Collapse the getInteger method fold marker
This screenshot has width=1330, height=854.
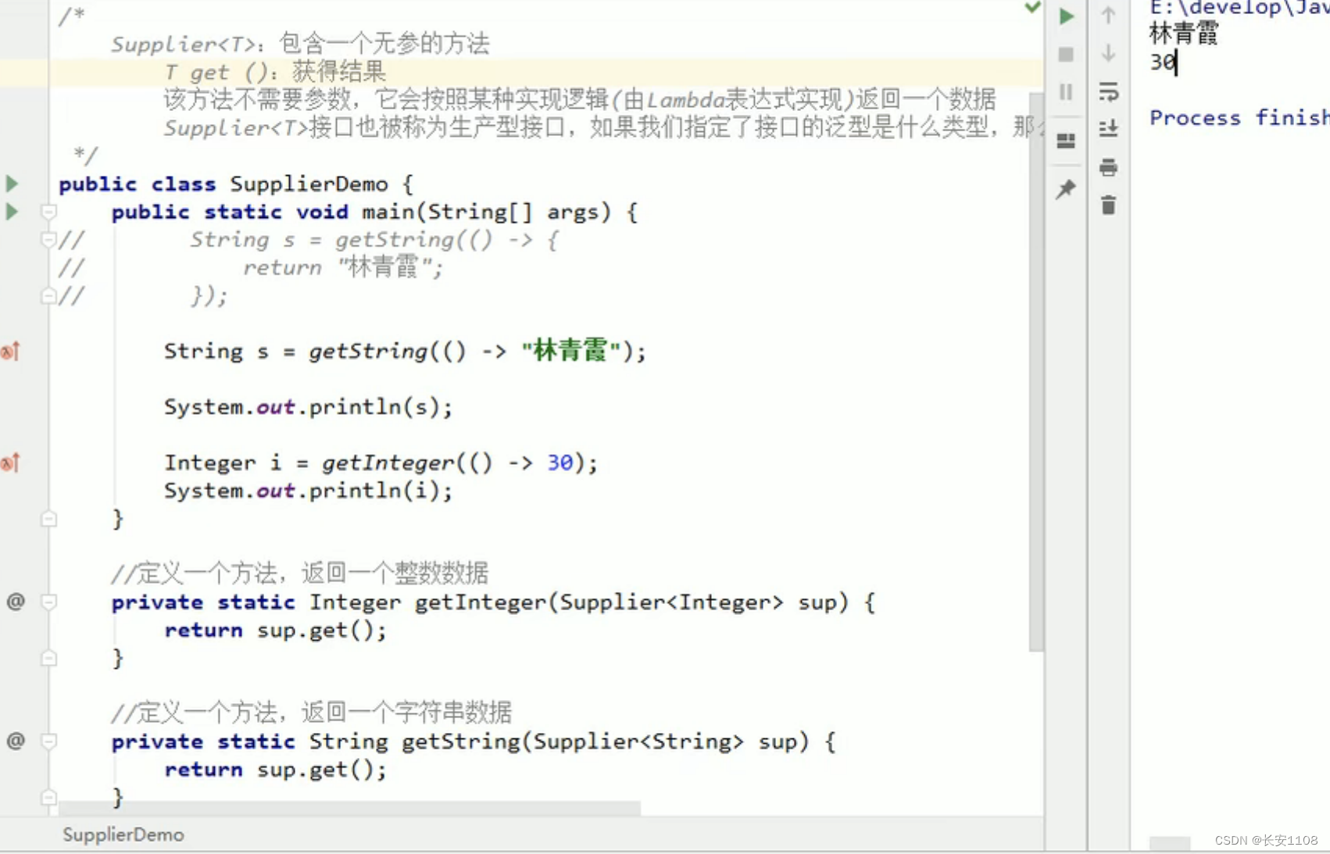click(x=48, y=602)
